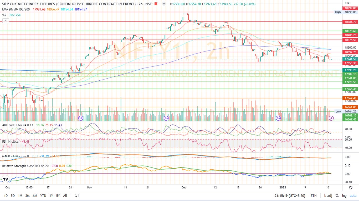
Task: Click the grey market status circle
Action: [164, 4]
